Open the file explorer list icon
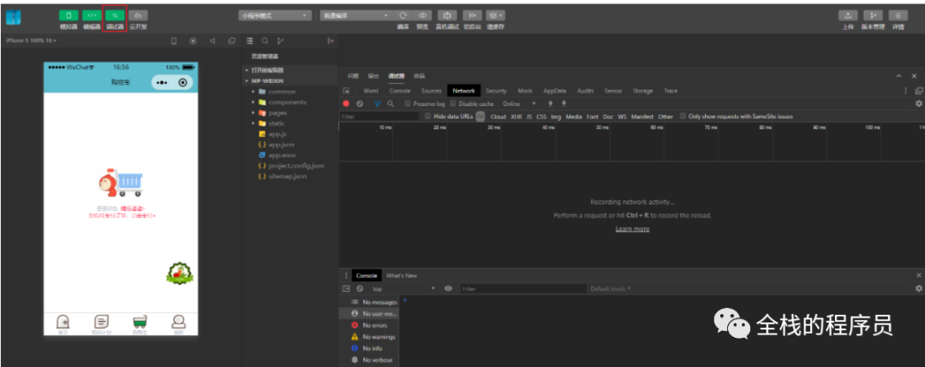925x367 pixels. [x=249, y=41]
